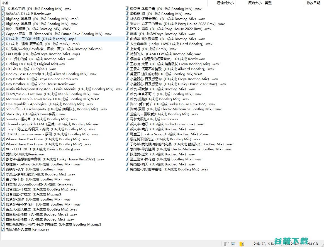Select the highlighted file DJ-成成 - 王心凌-大眠 remix .mp3
Viewport: 324px width, 247px height.
click(x=41, y=39)
